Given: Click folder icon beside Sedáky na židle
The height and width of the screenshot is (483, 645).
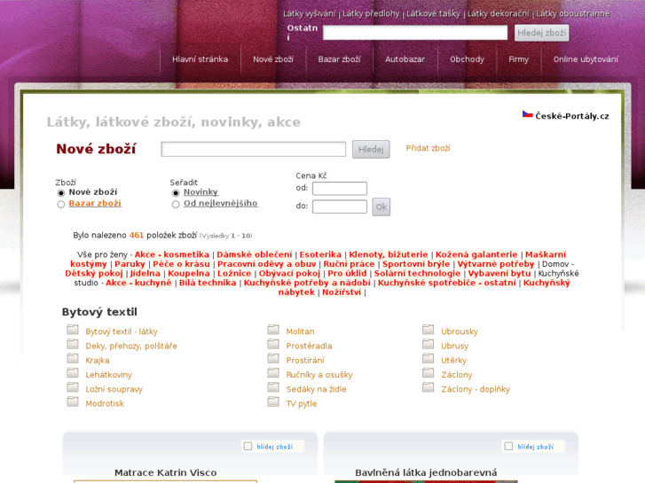Looking at the screenshot, I should pyautogui.click(x=273, y=387).
